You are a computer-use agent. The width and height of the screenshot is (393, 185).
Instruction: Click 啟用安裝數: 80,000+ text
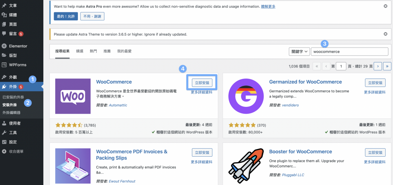click(x=245, y=132)
